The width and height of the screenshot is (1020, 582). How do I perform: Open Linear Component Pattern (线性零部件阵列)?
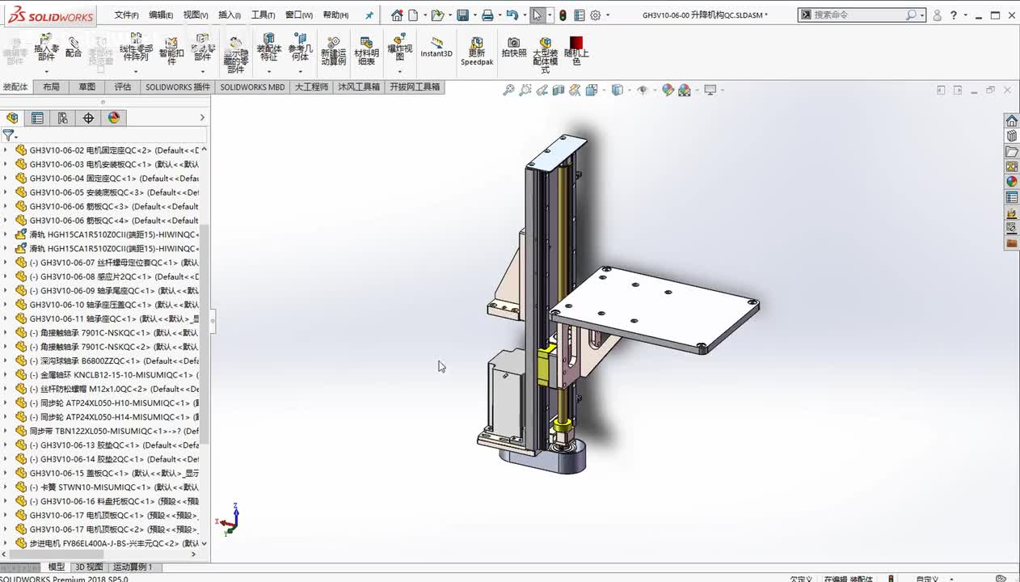(136, 48)
